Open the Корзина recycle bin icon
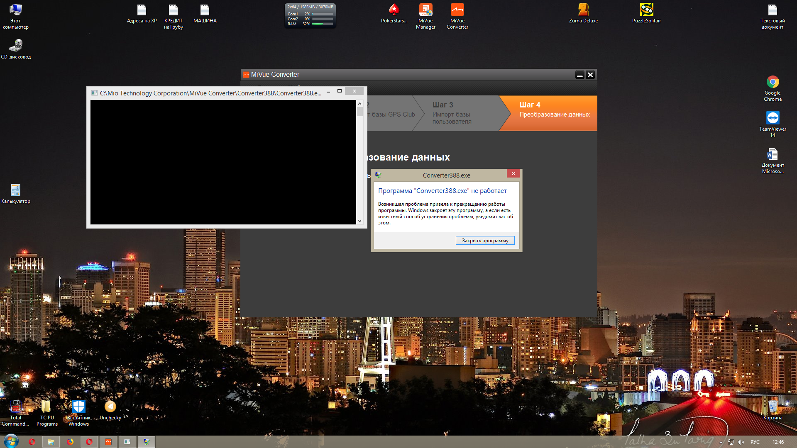797x448 pixels. tap(773, 407)
